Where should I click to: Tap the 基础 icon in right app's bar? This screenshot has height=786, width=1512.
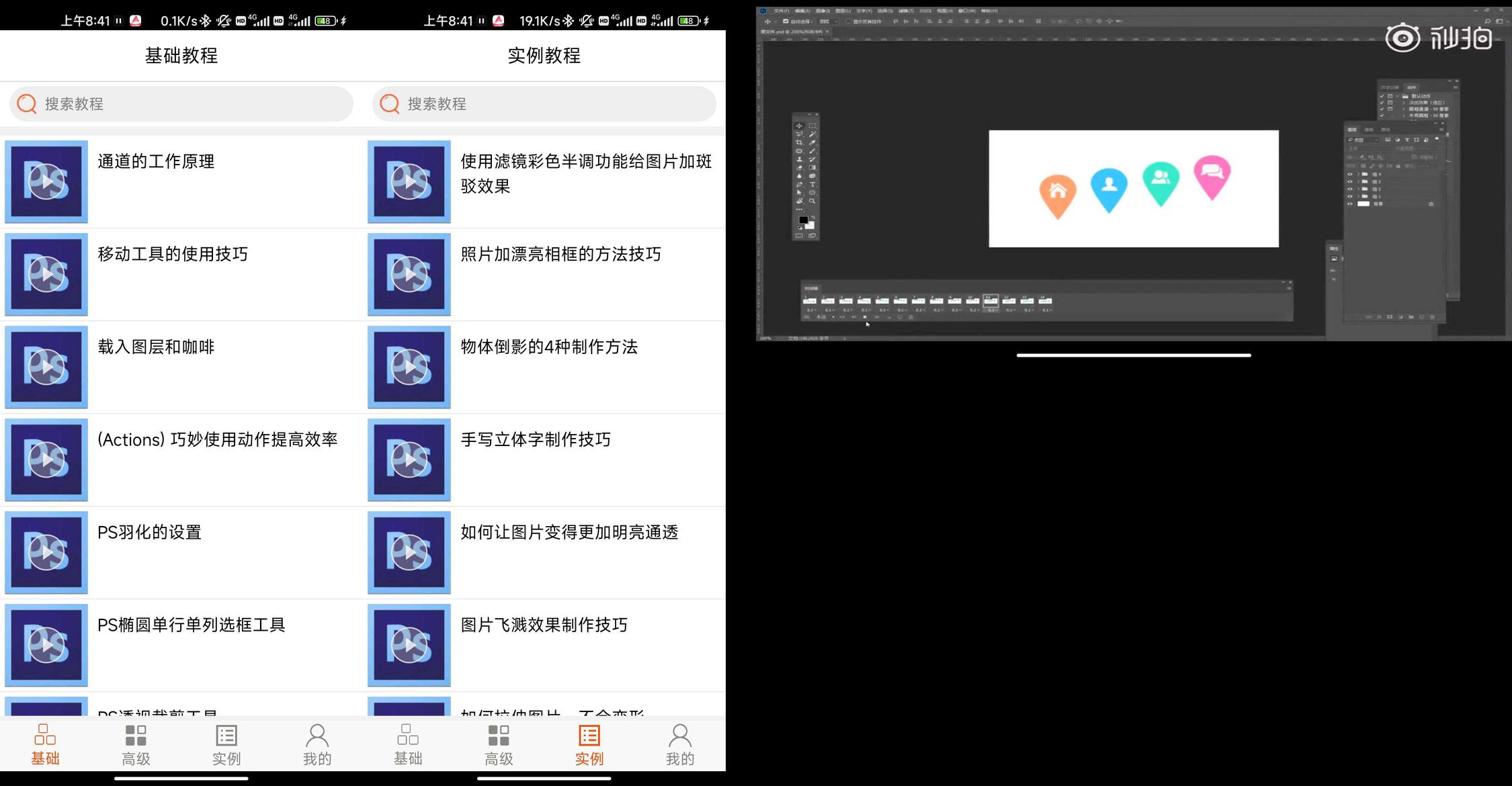[x=407, y=736]
